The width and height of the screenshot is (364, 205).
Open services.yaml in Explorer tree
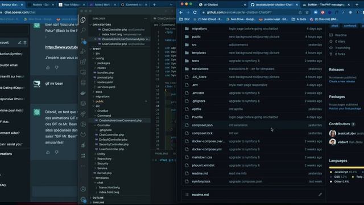[106, 87]
